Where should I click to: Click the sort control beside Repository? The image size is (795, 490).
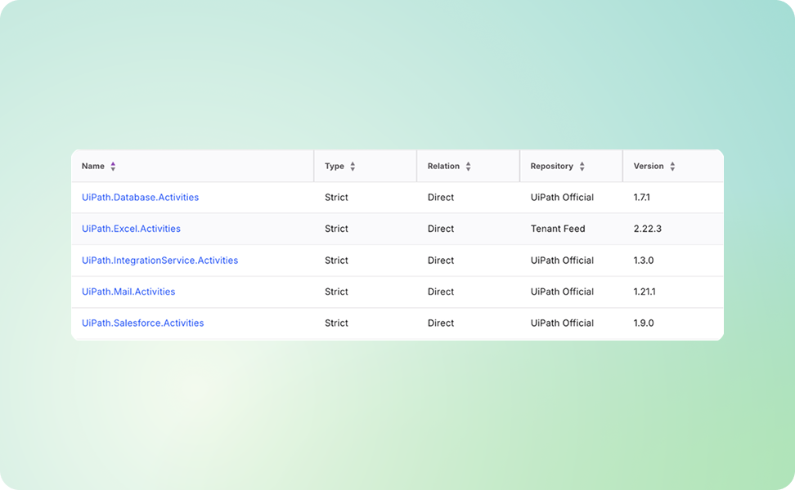(581, 166)
